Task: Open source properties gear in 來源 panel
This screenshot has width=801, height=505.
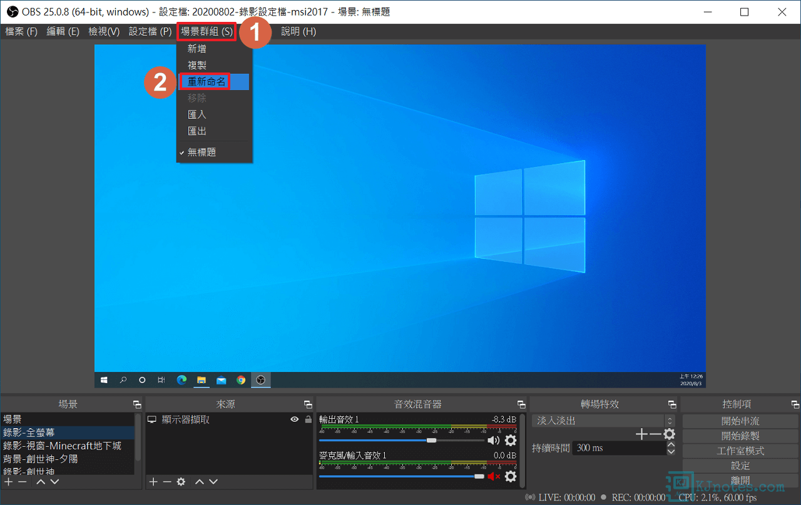Action: (181, 481)
